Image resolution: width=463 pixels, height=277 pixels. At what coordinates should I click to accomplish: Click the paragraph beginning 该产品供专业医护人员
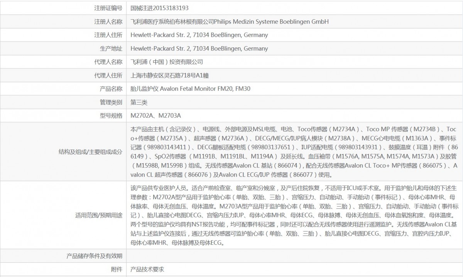(x=294, y=215)
